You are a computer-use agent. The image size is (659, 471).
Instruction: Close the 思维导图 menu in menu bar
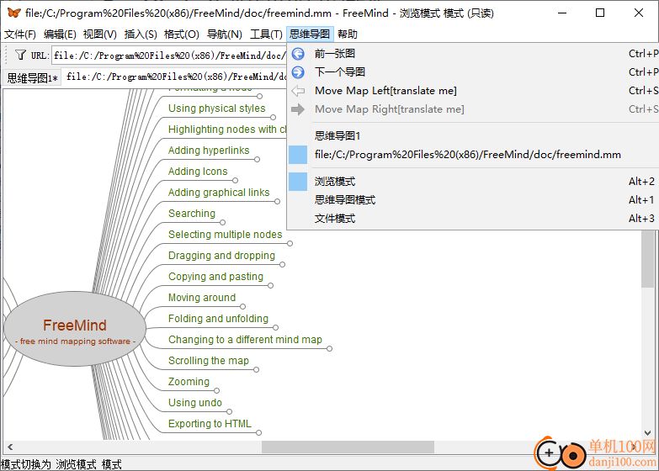point(311,34)
